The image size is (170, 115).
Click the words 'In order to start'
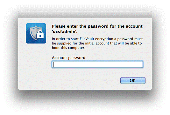(x=65, y=39)
